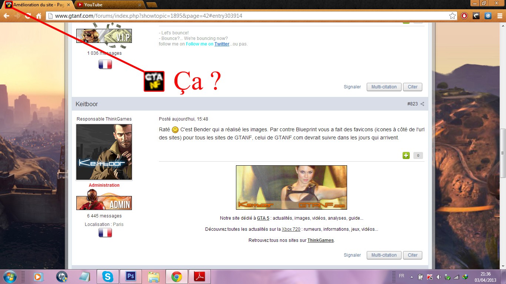Toggle Multi-citation on Keitboor's post
Viewport: 506px width, 284px height.
[384, 255]
